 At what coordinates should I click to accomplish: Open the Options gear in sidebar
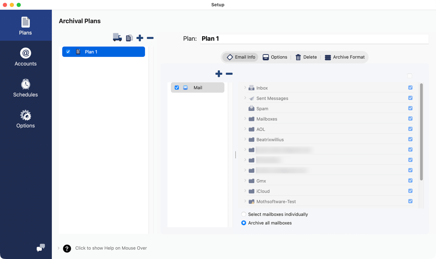(26, 119)
